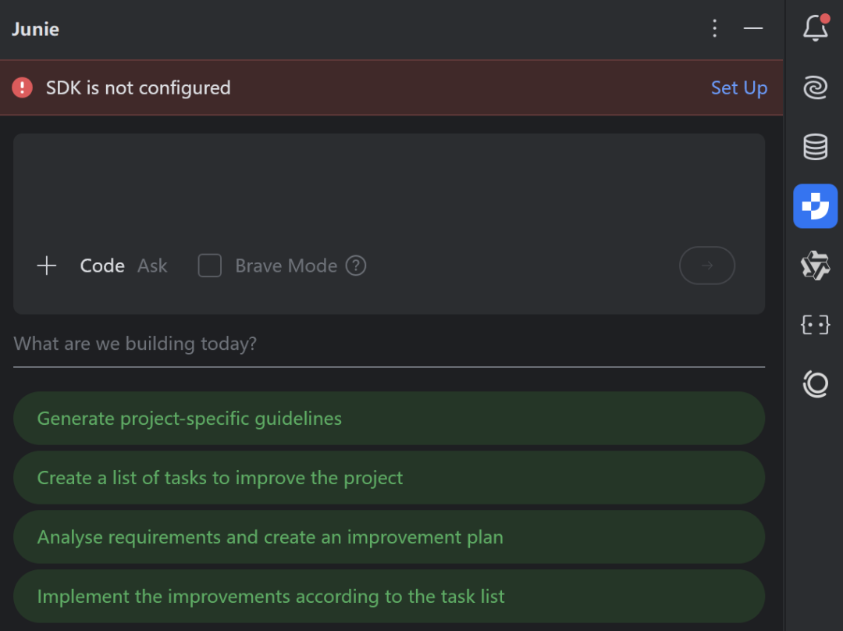Open the spiral AI assistant tool window
Image resolution: width=843 pixels, height=631 pixels.
[x=816, y=87]
